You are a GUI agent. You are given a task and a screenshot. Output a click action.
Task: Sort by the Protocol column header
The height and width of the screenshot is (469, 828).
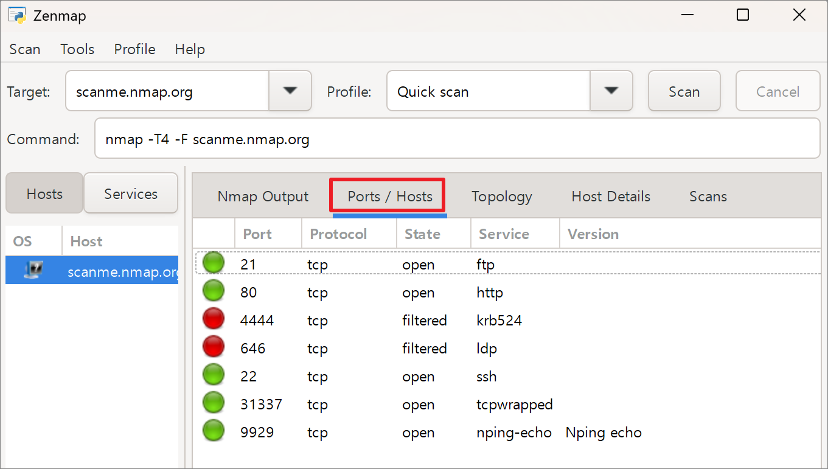click(x=349, y=234)
